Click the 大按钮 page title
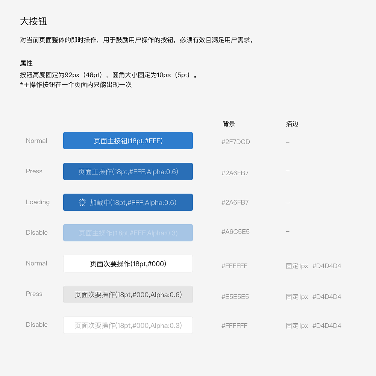The image size is (376, 376). point(33,22)
